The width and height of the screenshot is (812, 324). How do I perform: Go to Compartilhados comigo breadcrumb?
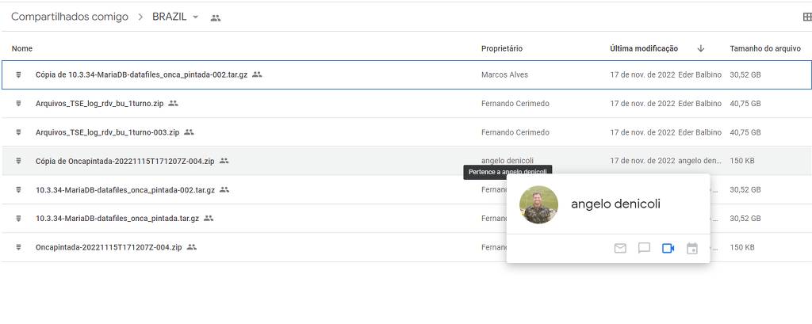pyautogui.click(x=70, y=17)
